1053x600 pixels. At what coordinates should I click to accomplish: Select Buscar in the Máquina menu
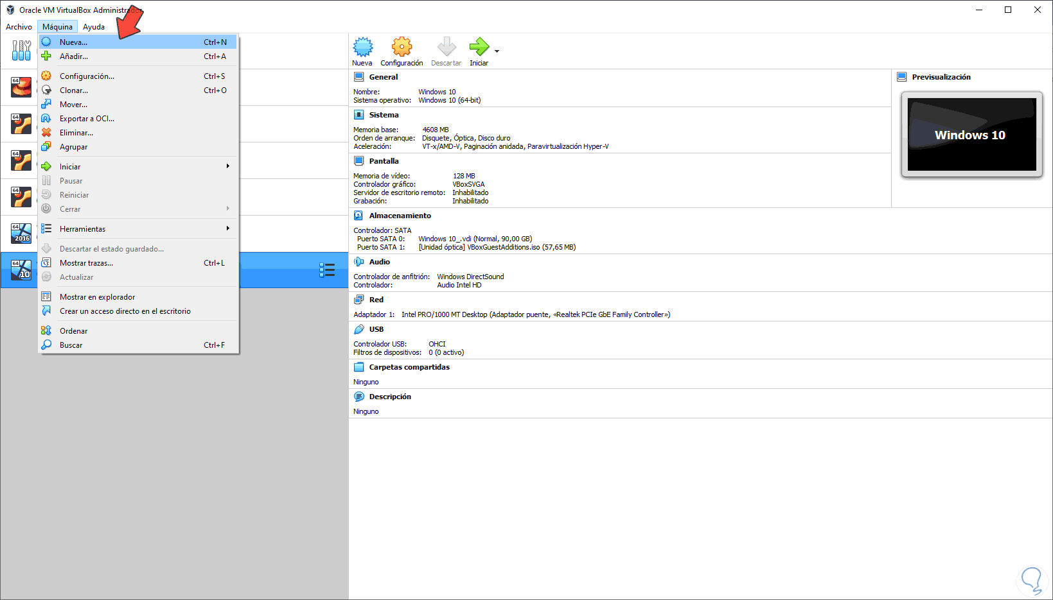coord(137,345)
